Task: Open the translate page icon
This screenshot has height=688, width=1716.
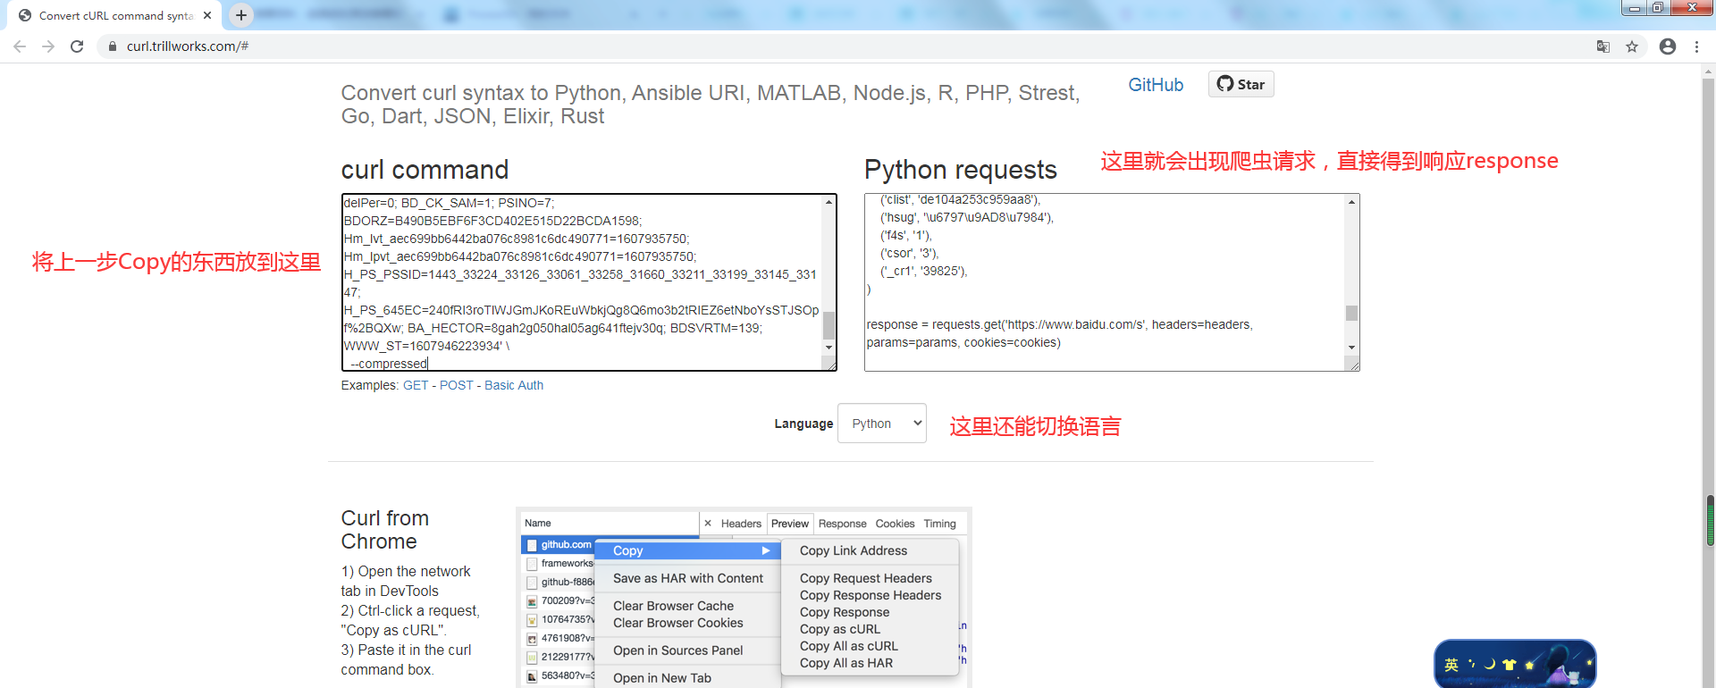Action: [1603, 46]
